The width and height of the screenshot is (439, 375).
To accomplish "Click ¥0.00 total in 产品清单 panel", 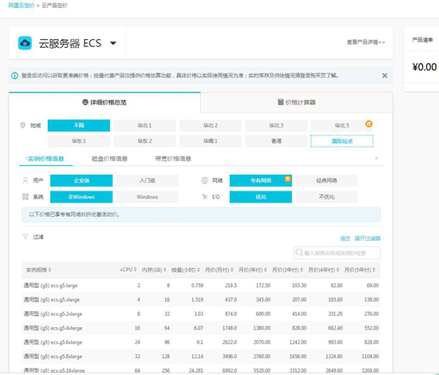I will point(424,67).
